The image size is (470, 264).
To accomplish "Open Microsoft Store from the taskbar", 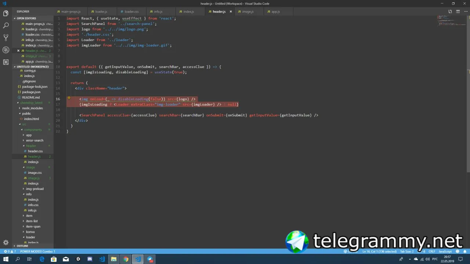I will [54, 259].
